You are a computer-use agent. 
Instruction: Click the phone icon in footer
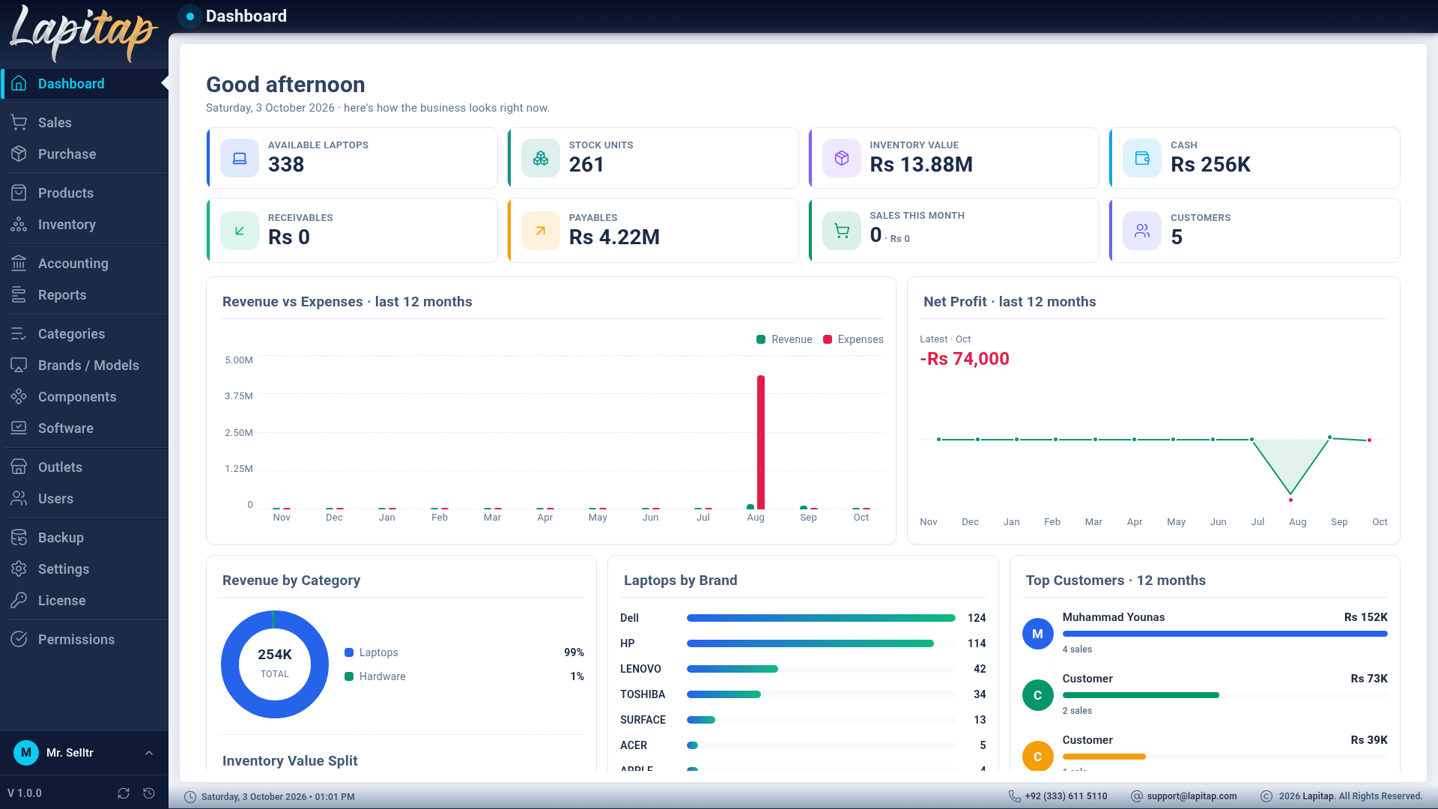[1014, 796]
